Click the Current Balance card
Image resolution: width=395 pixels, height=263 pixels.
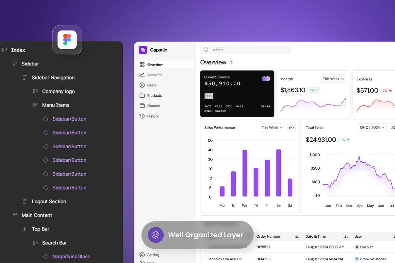point(237,94)
